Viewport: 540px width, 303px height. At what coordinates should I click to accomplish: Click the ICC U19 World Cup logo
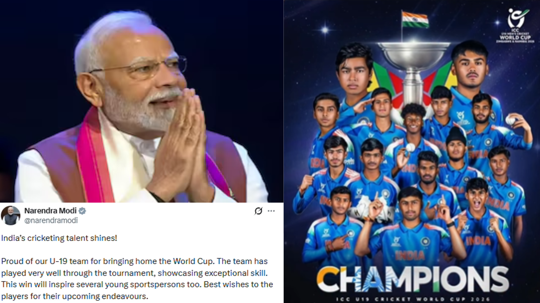click(x=515, y=26)
